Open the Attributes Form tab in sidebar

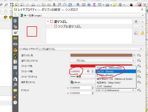coord(15,68)
